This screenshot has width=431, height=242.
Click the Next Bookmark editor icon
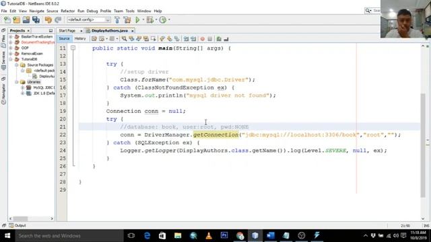[x=170, y=39]
